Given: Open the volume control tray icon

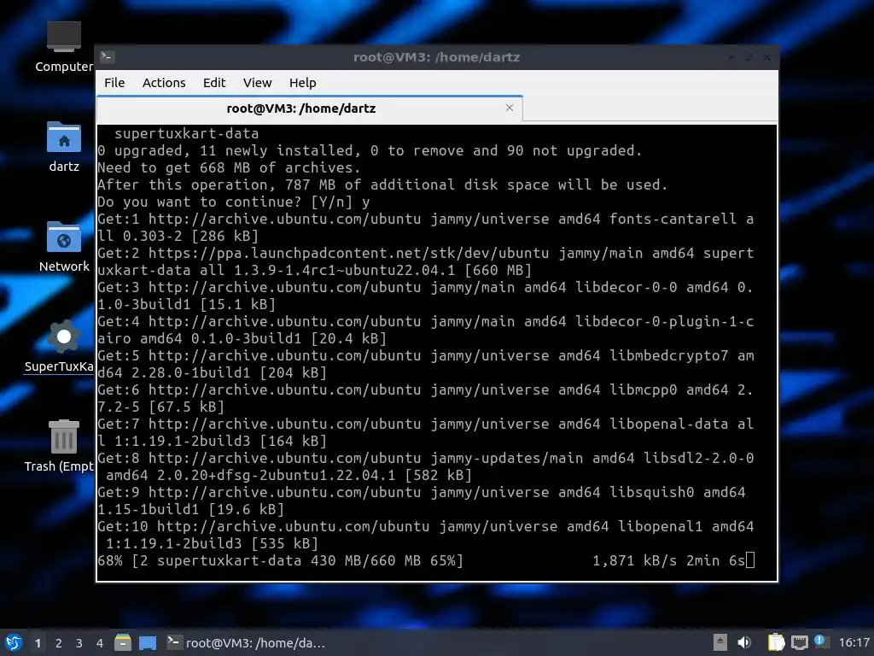Looking at the screenshot, I should tap(744, 642).
